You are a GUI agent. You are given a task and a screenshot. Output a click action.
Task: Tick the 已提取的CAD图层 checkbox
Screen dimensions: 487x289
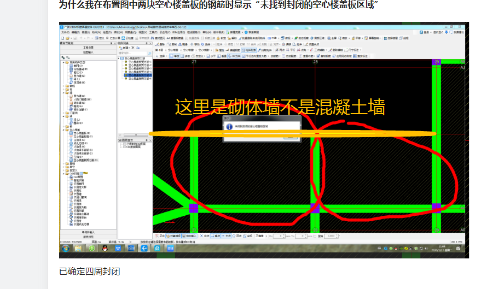tap(125, 144)
